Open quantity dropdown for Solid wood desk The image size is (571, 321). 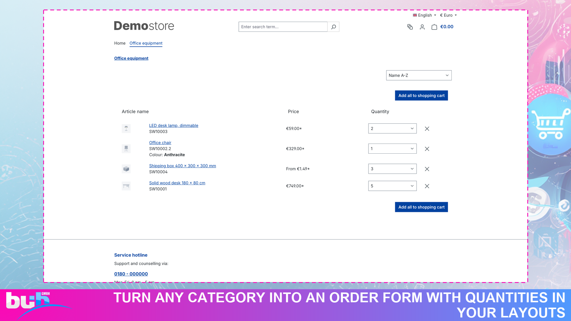click(x=392, y=186)
